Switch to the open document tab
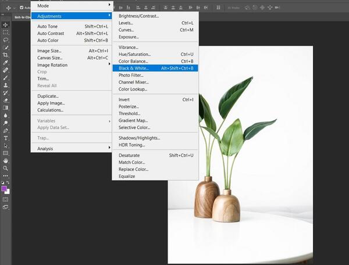The height and width of the screenshot is (265, 349). pyautogui.click(x=22, y=17)
